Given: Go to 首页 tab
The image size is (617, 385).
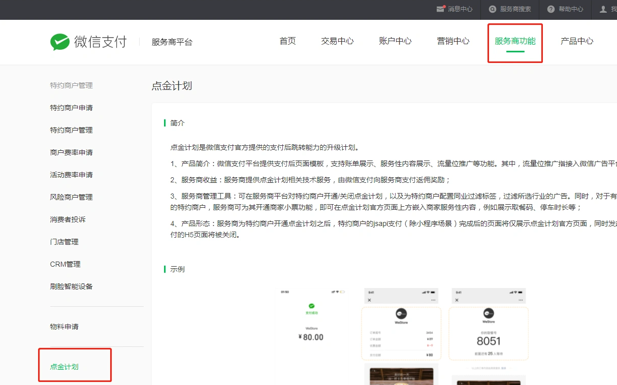Looking at the screenshot, I should (x=287, y=41).
